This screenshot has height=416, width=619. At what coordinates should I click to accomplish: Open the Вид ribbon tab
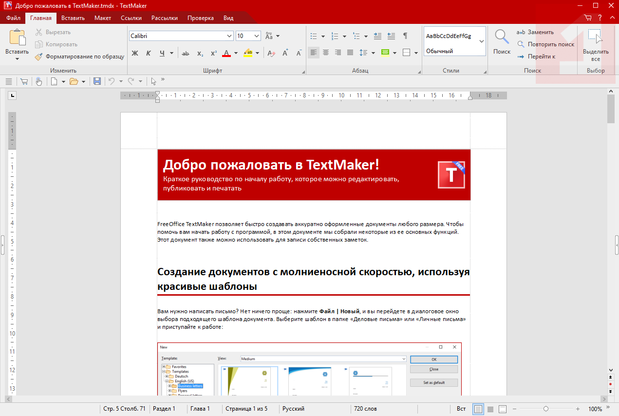(228, 18)
